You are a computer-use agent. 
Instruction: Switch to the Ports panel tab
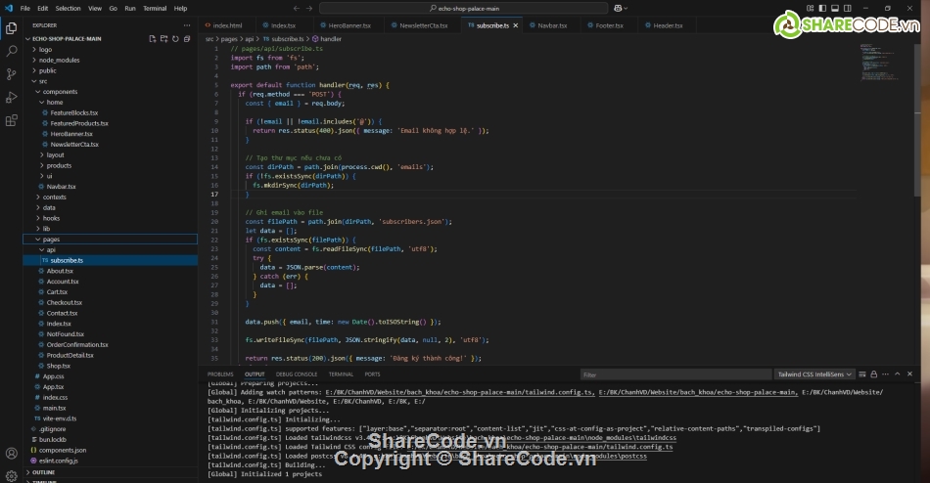(372, 374)
